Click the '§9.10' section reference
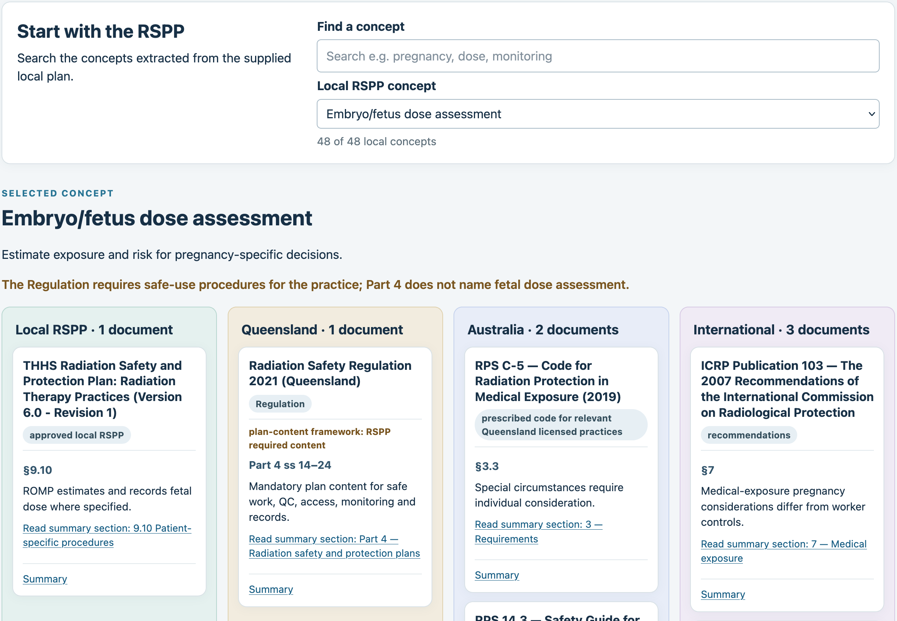Screen dimensions: 897x621 coord(37,470)
